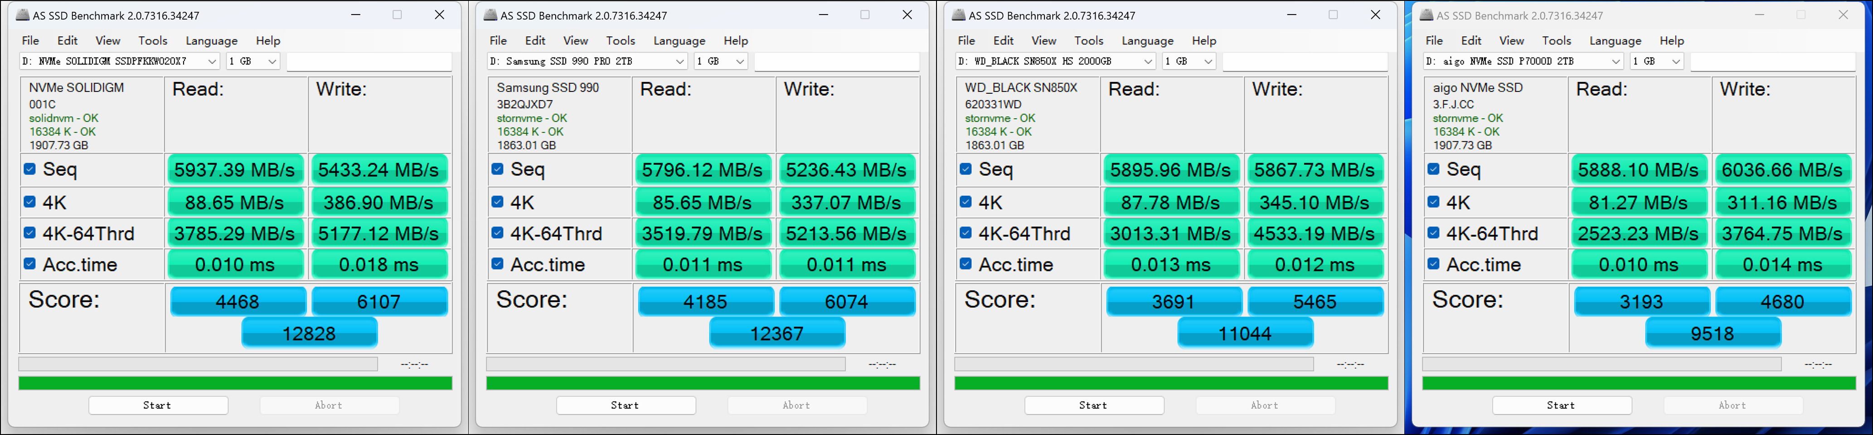The height and width of the screenshot is (435, 1873).
Task: Open drive selector showing Samsung SSD 990 PRO 2TB
Action: coord(587,61)
